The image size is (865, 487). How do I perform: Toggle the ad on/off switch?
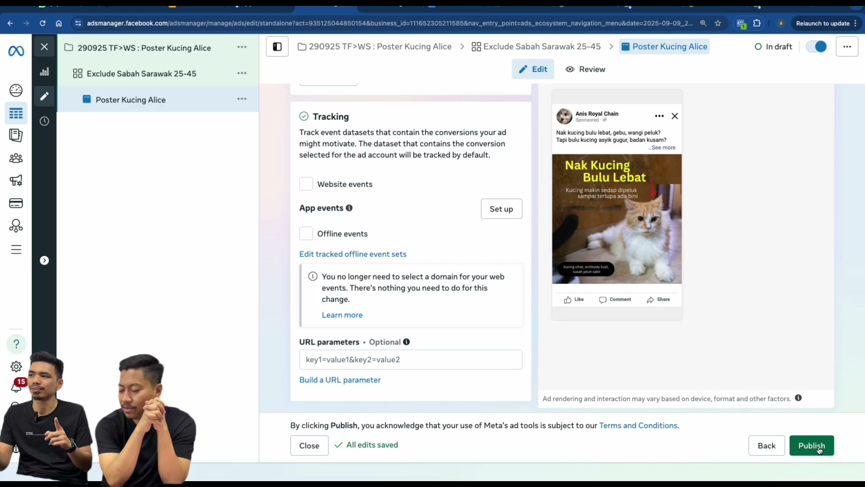click(x=816, y=46)
